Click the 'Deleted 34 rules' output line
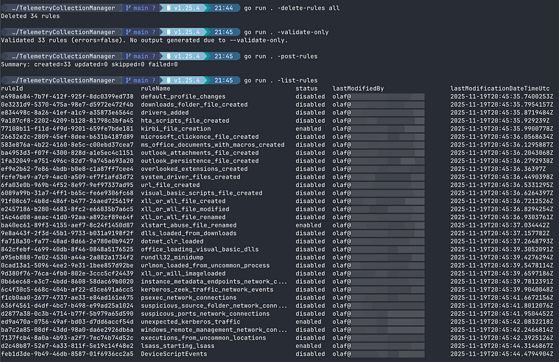Screen dimensions: 559x362 pos(30,16)
